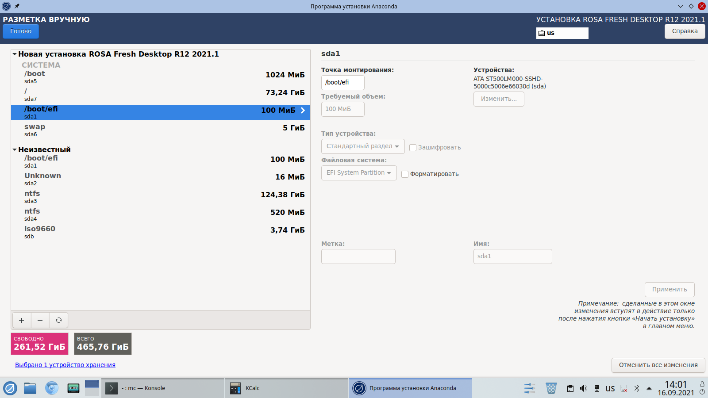
Task: Click the 'ВСЕГО 465,76 ГиБ' total space badge
Action: [103, 344]
